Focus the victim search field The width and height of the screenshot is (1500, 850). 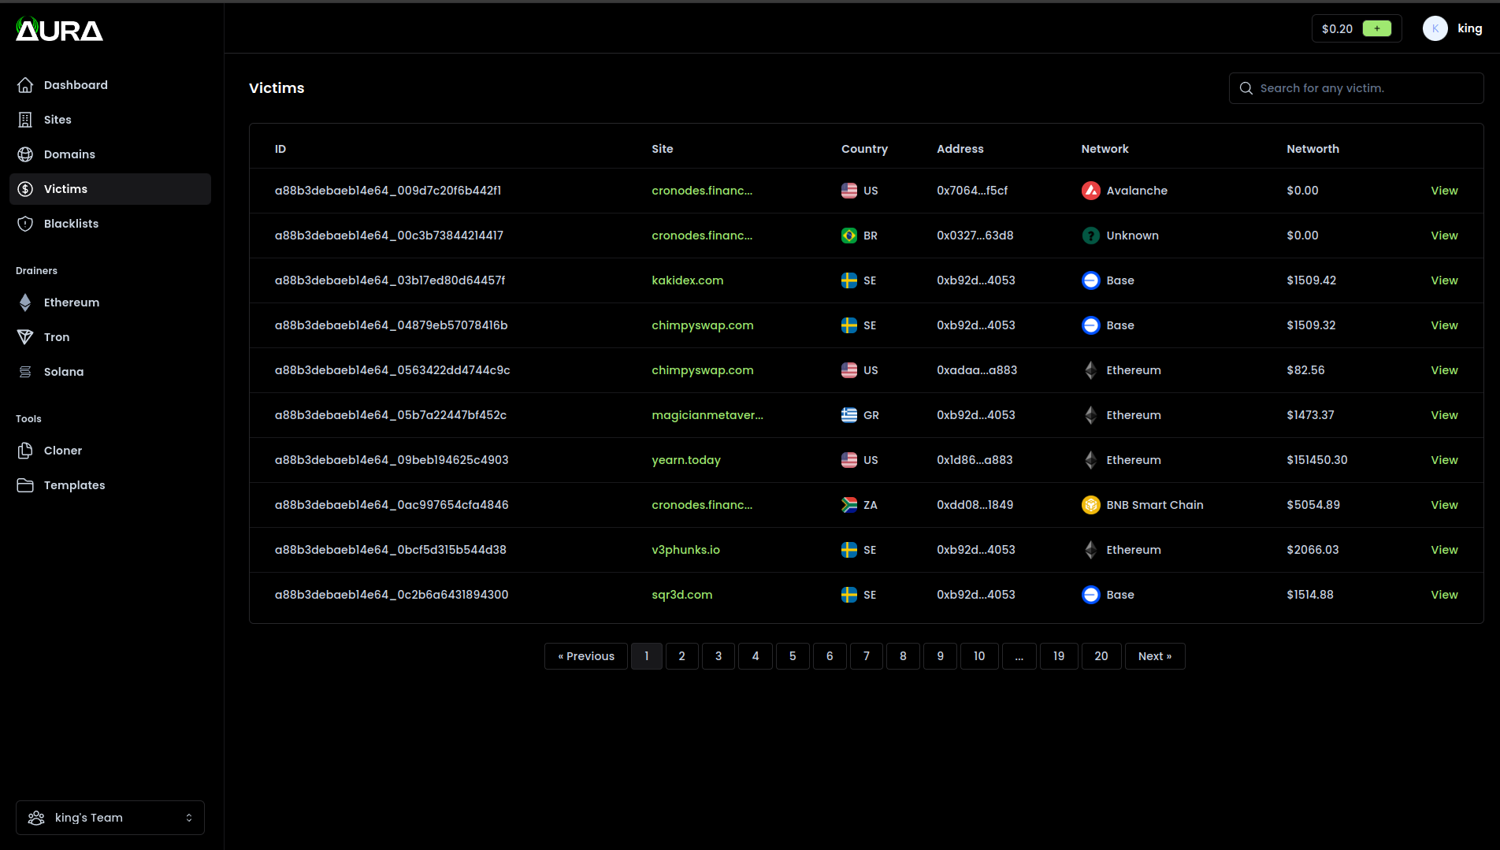pyautogui.click(x=1357, y=88)
